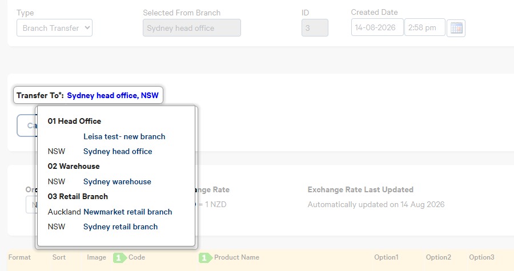Viewport: 514px width, 271px height.
Task: Select Sydney head office in branch list
Action: tap(118, 151)
